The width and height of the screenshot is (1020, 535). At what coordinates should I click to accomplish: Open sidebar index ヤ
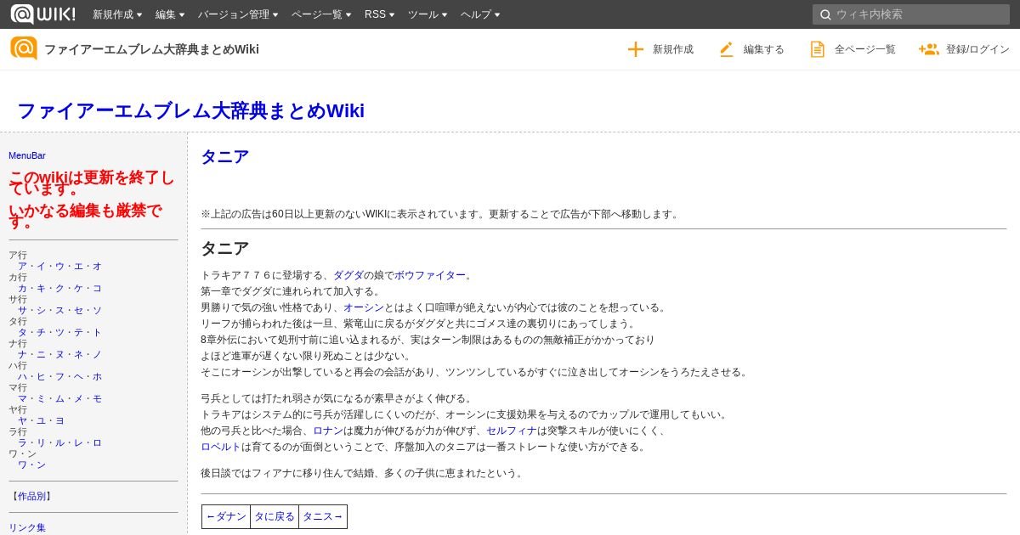22,420
